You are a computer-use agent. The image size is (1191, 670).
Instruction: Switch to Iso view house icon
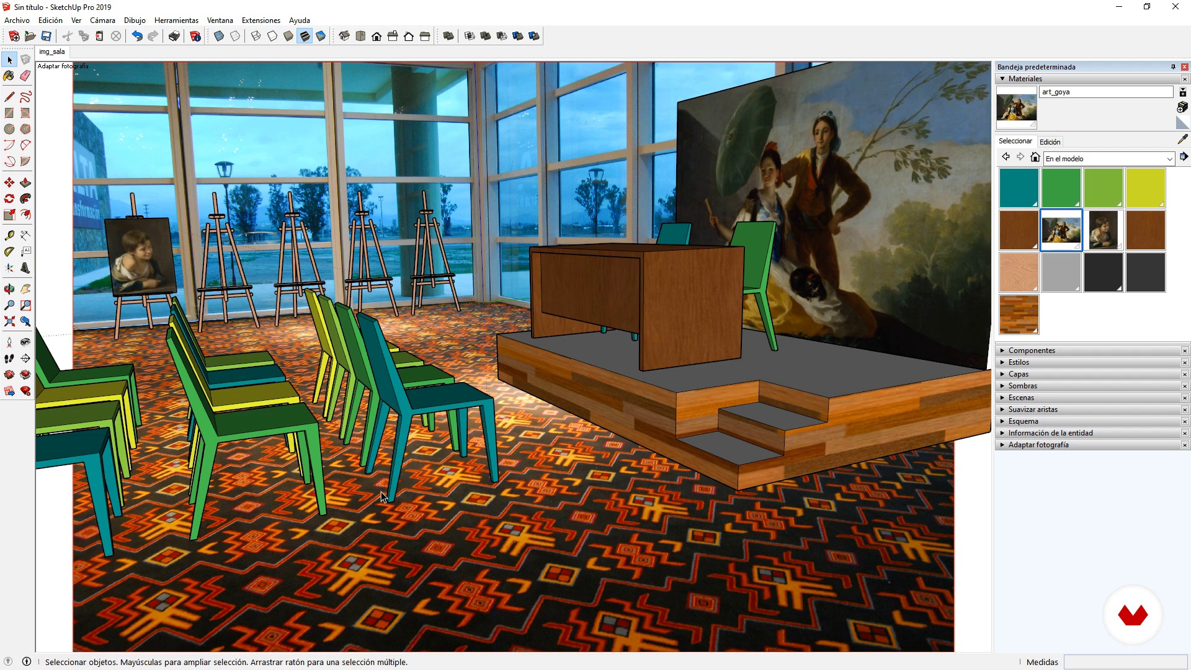click(x=344, y=36)
